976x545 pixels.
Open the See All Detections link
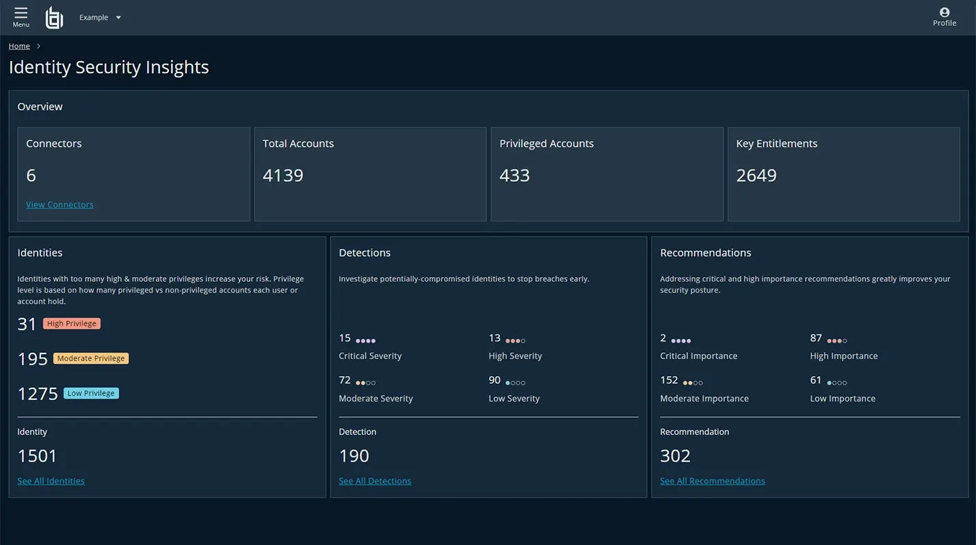tap(375, 481)
